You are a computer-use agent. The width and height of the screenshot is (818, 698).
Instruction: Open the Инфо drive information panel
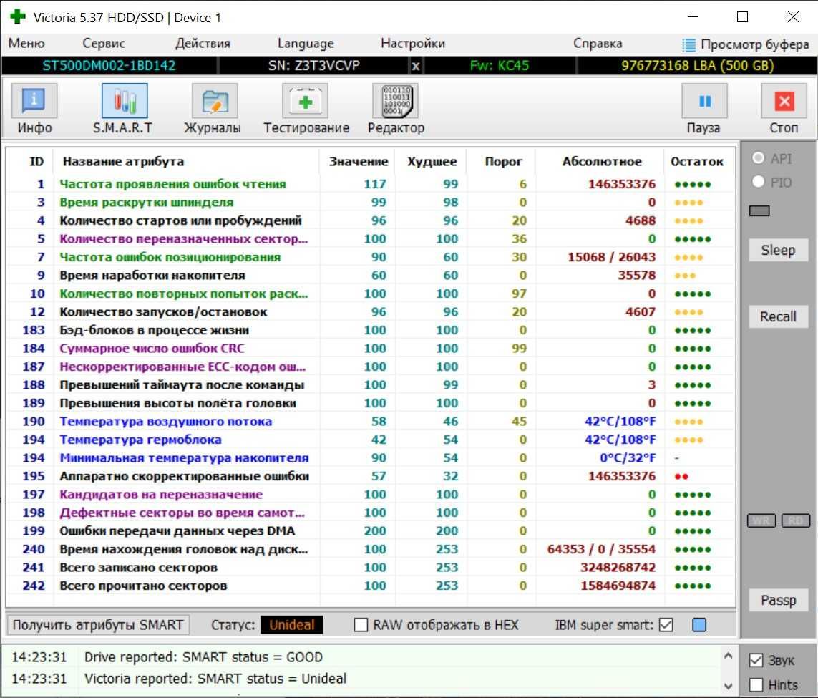pos(34,102)
